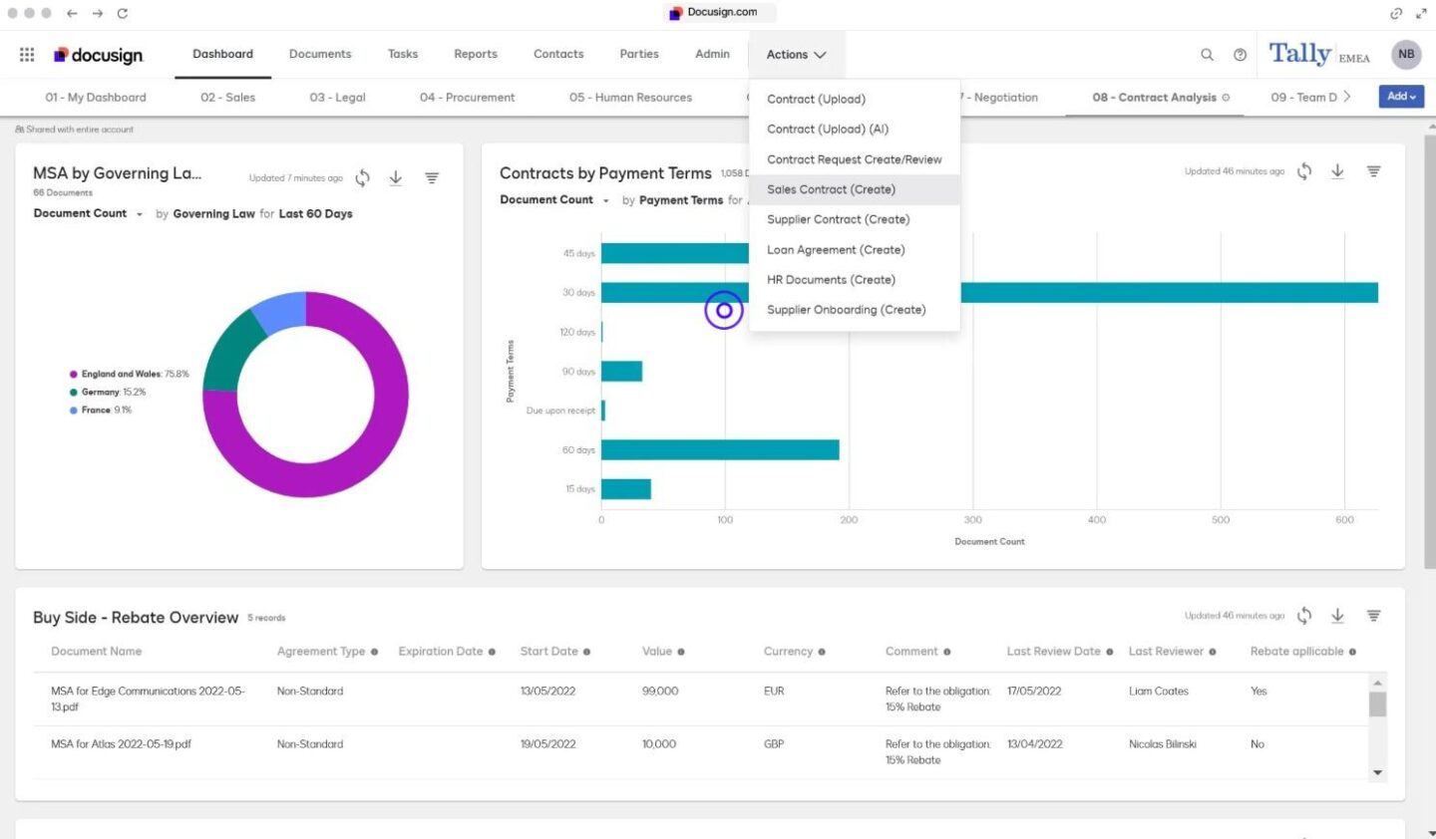Download Contracts by Payment Terms data
Viewport: 1436px width, 839px height.
click(1336, 170)
